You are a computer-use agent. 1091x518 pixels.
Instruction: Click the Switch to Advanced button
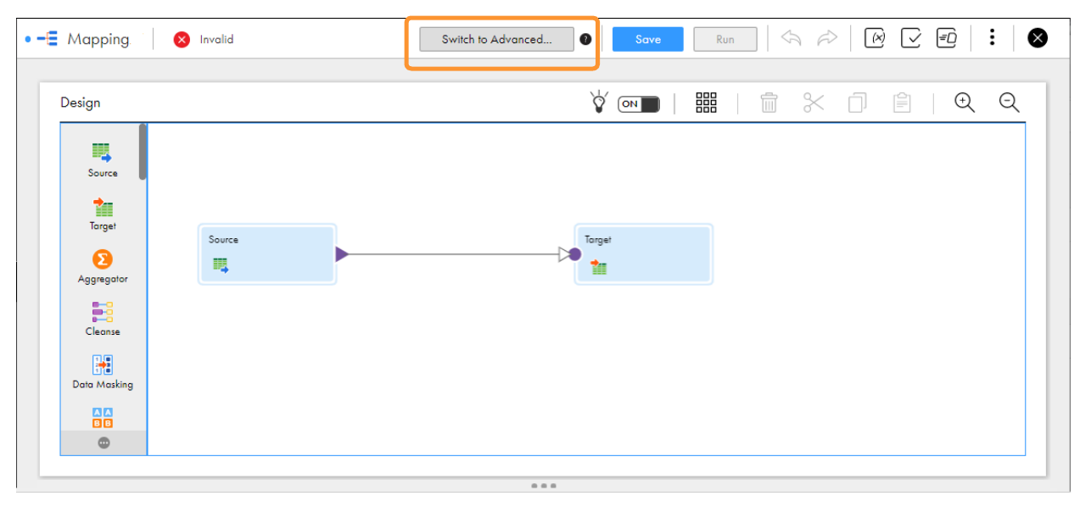tap(496, 39)
